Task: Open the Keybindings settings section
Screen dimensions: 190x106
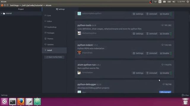Action: pyautogui.click(x=54, y=27)
